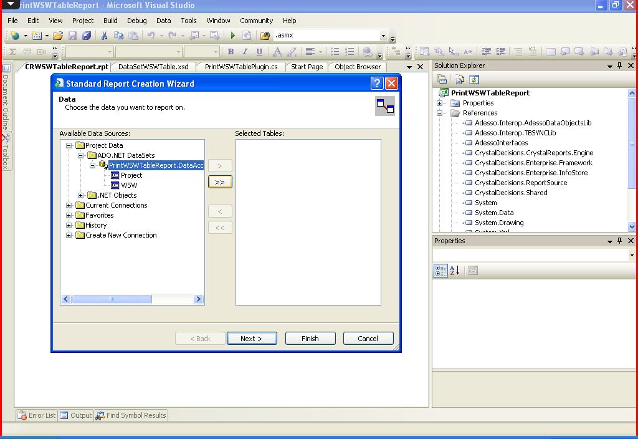
Task: Expand the Favorites folder
Action: [69, 215]
